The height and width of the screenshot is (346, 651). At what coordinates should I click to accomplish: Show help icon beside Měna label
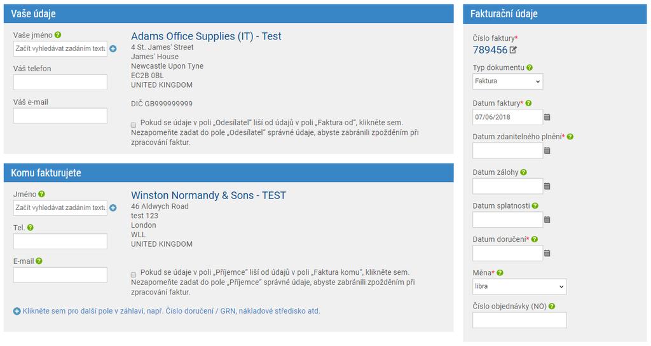pos(500,272)
